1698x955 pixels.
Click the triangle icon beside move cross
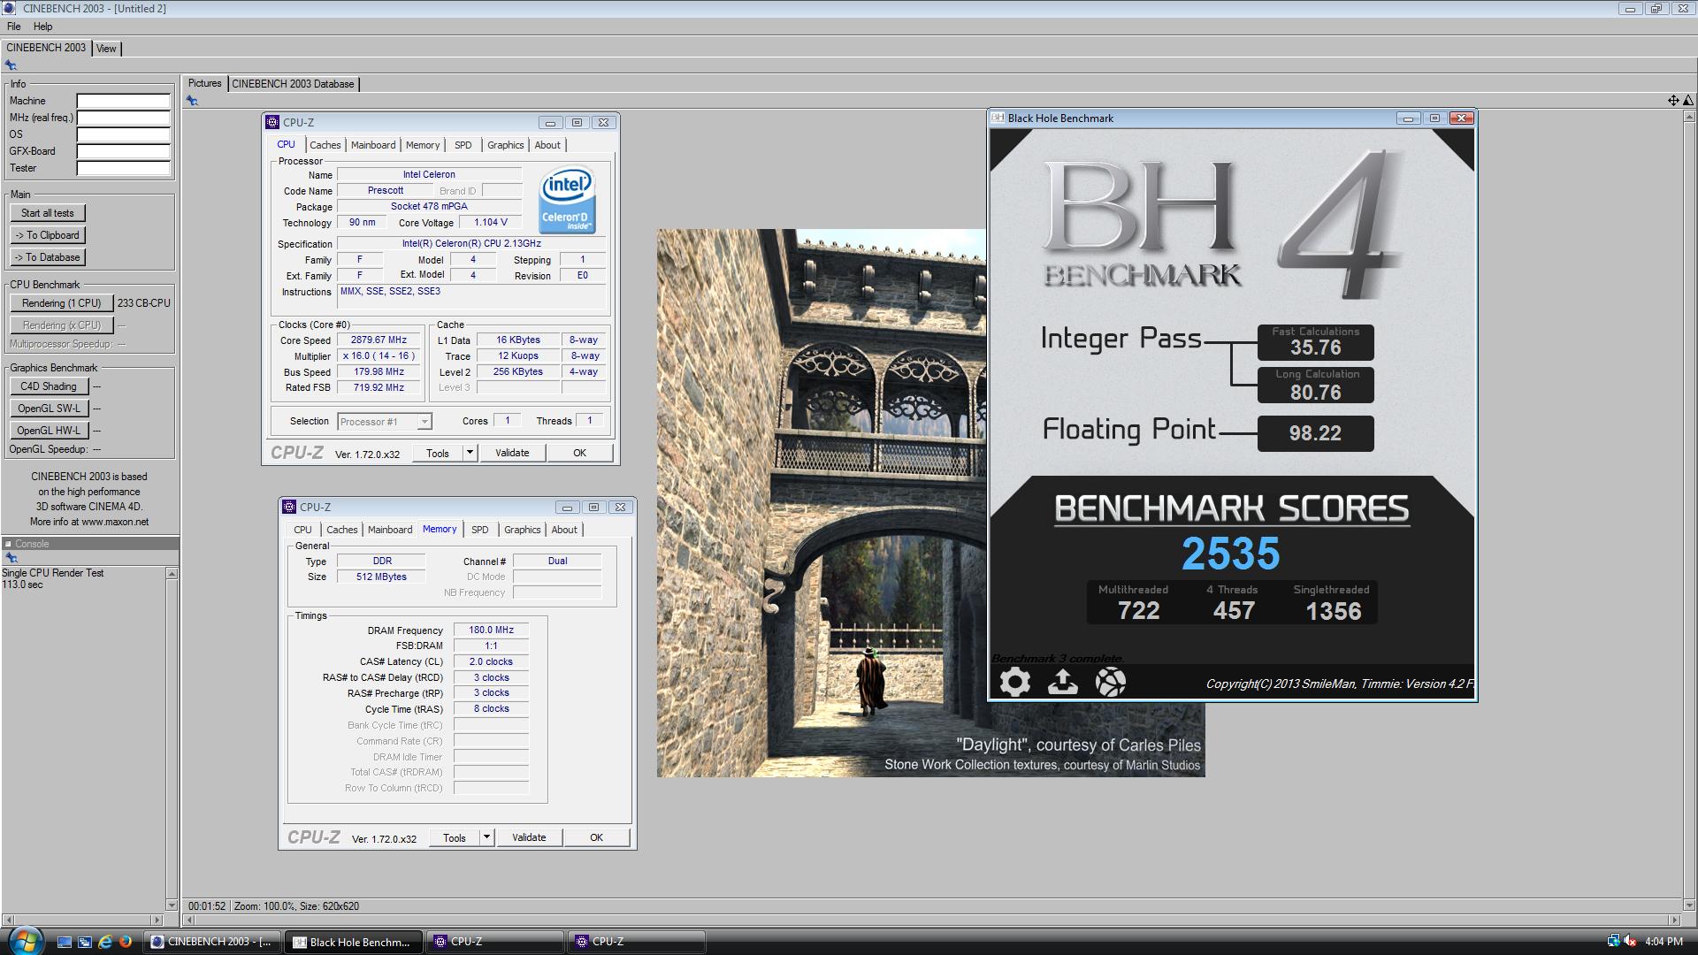(x=1687, y=101)
